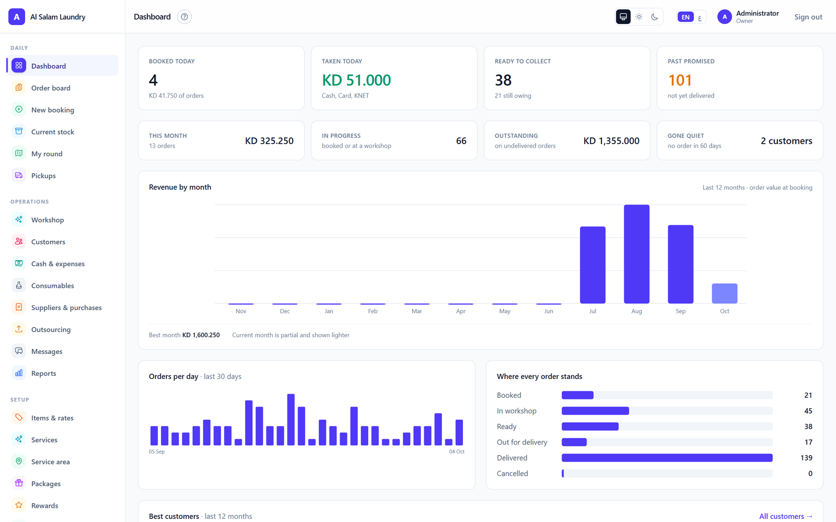The height and width of the screenshot is (522, 836).
Task: Click the In workshop progress bar
Action: [667, 411]
